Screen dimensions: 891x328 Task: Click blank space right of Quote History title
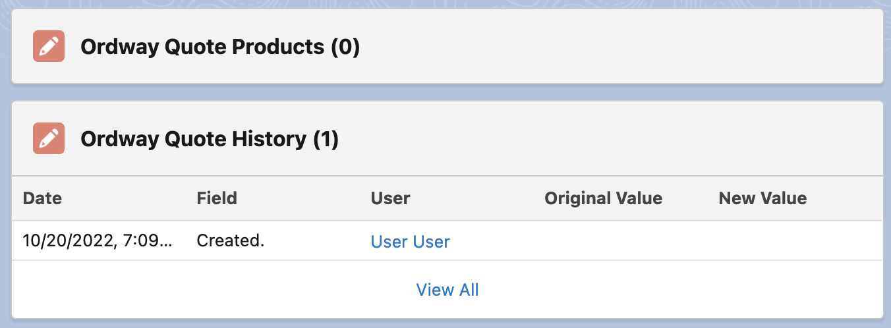click(x=606, y=139)
